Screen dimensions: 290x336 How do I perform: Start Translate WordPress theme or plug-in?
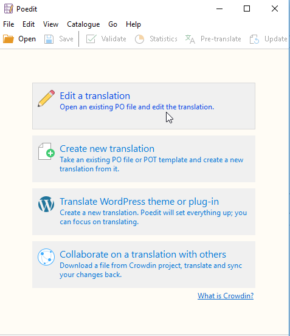tap(143, 211)
